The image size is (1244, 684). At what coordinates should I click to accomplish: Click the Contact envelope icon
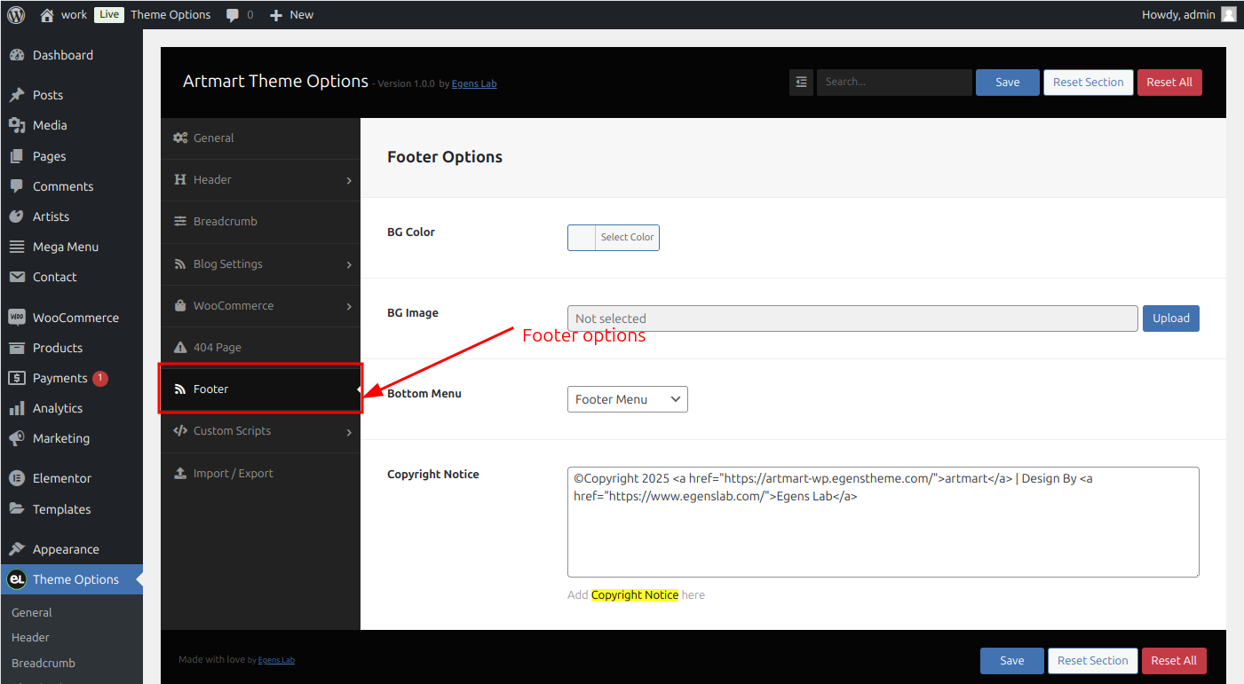coord(17,277)
